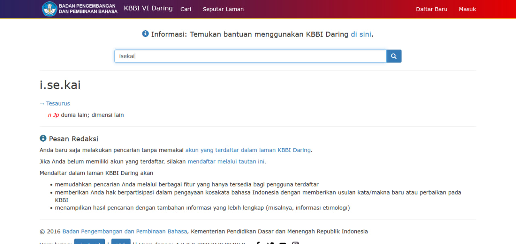Open the Seputar Laman menu
This screenshot has width=516, height=244.
pos(223,9)
